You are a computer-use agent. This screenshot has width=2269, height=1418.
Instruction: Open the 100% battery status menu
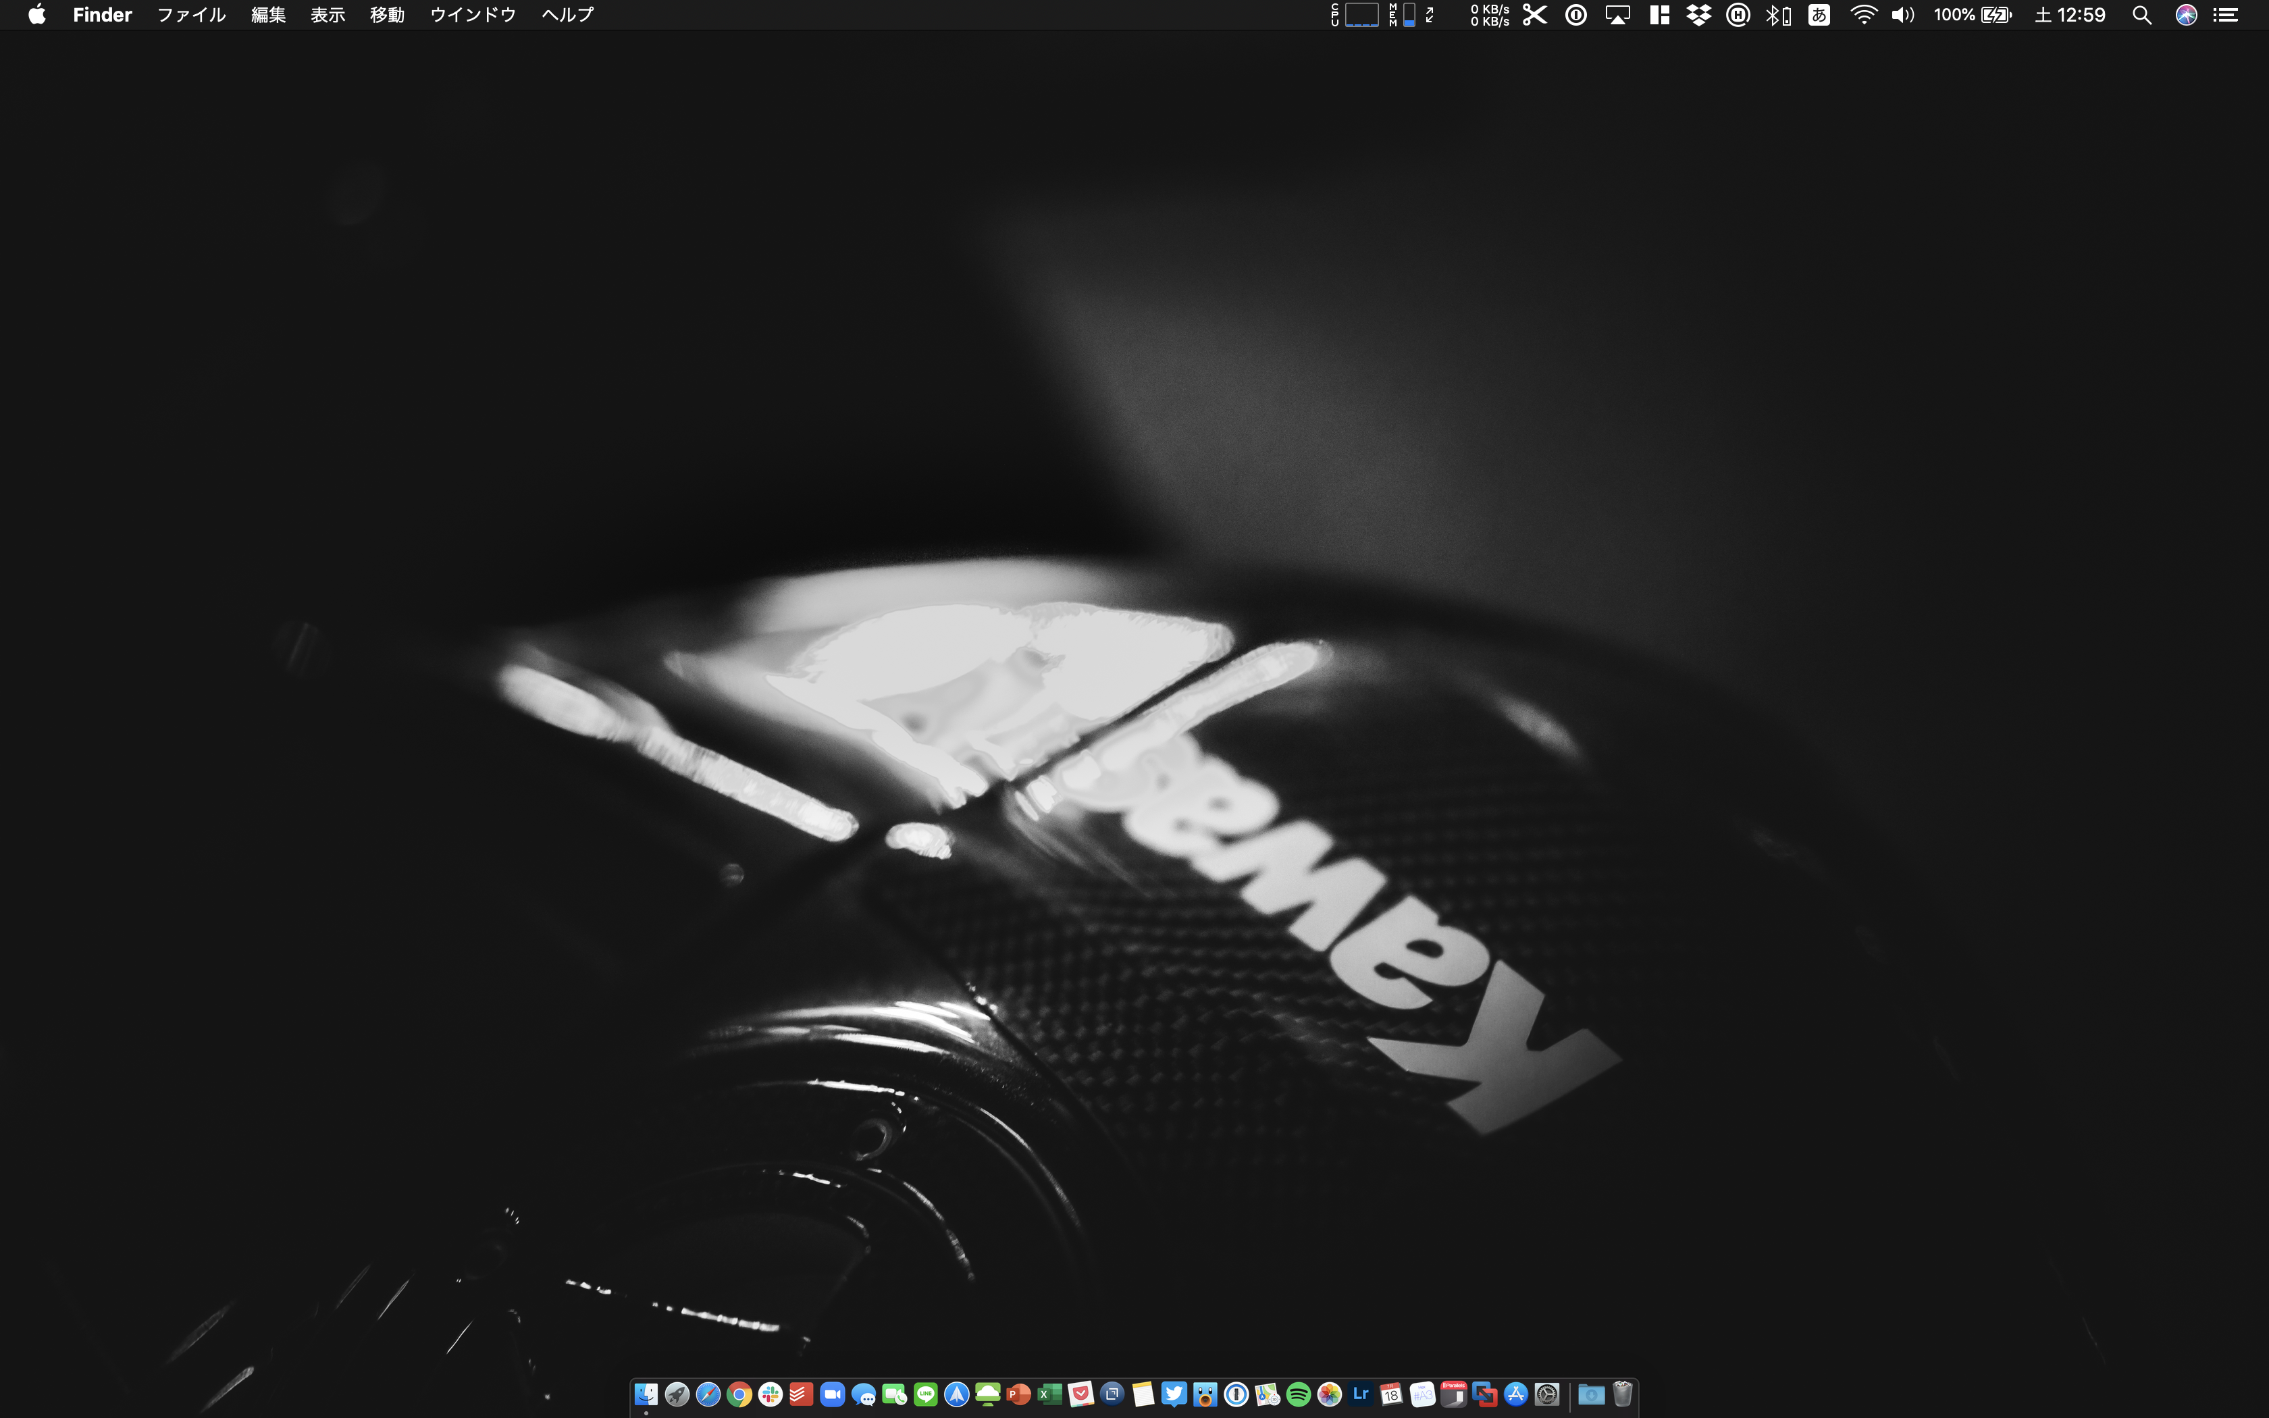coord(1972,15)
